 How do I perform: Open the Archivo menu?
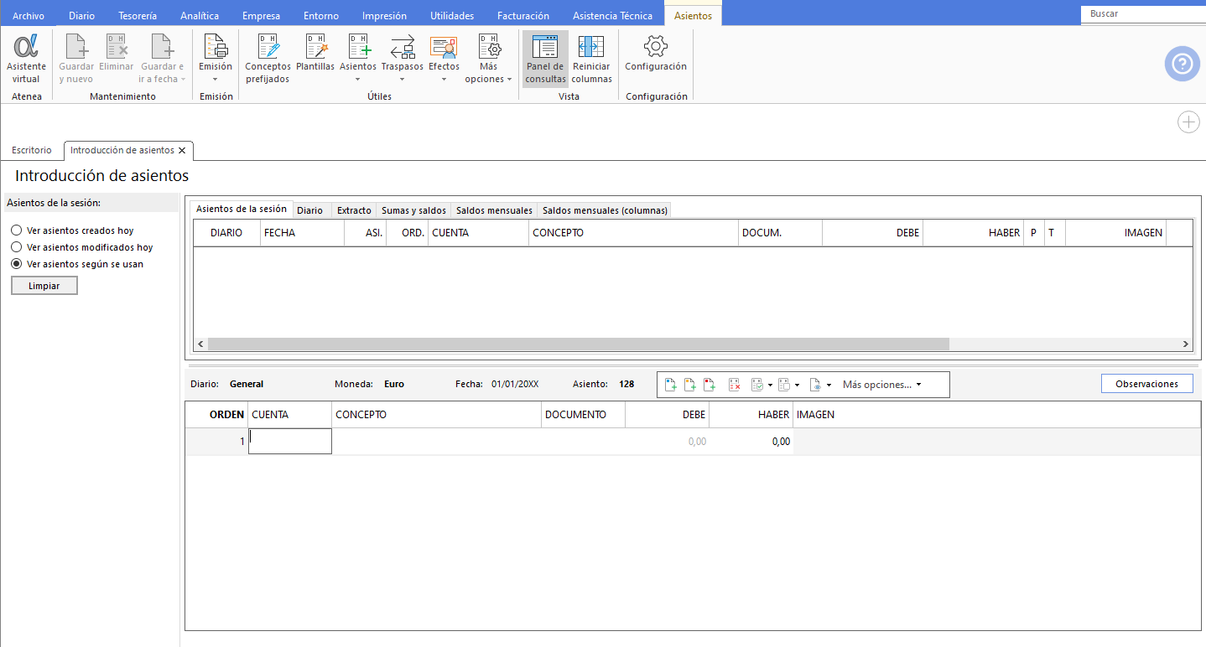click(x=29, y=15)
